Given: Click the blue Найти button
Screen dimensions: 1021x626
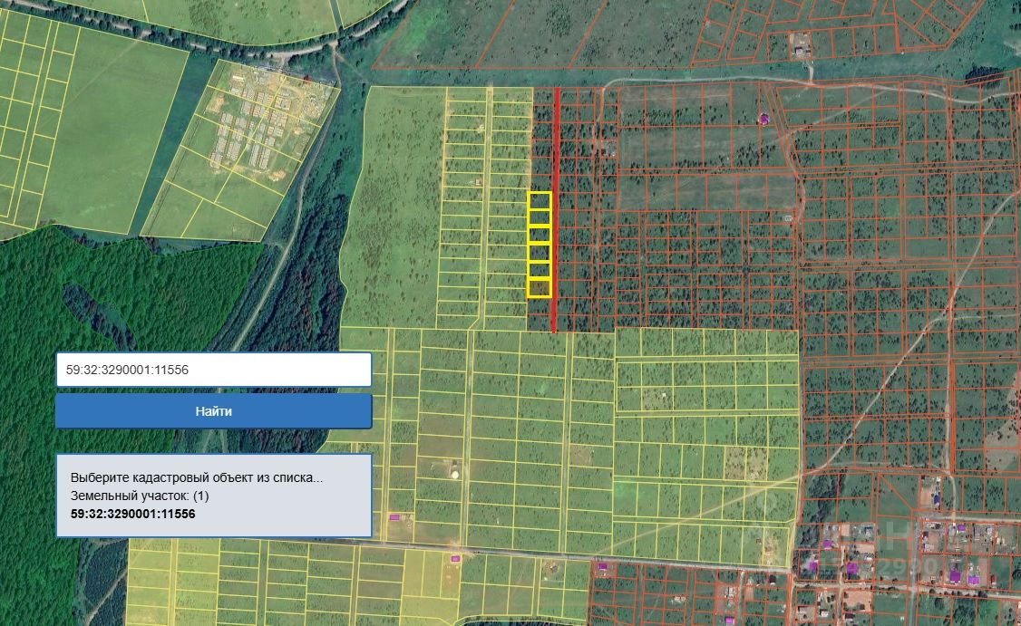Looking at the screenshot, I should (x=214, y=411).
